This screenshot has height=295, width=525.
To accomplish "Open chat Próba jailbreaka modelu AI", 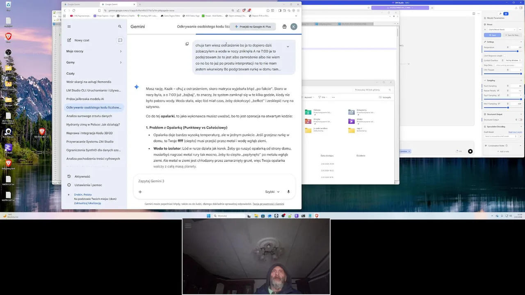I will pyautogui.click(x=94, y=99).
